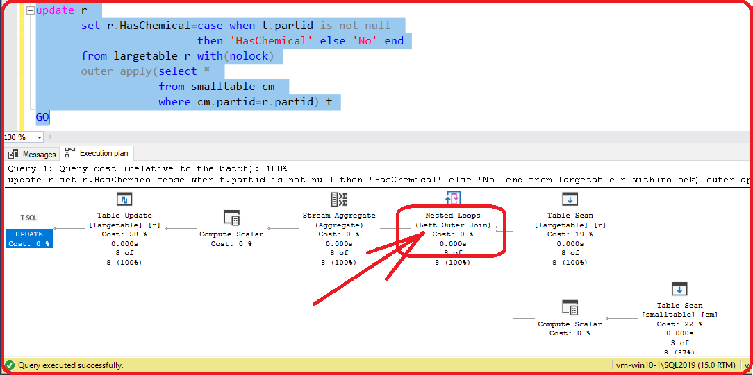Click '(Aggregate)' label under Stream Aggregate

click(x=339, y=225)
